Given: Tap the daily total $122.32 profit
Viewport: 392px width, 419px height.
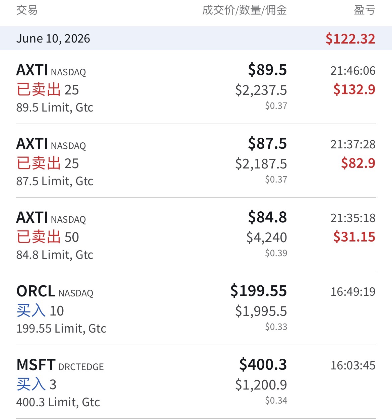Looking at the screenshot, I should (x=350, y=39).
